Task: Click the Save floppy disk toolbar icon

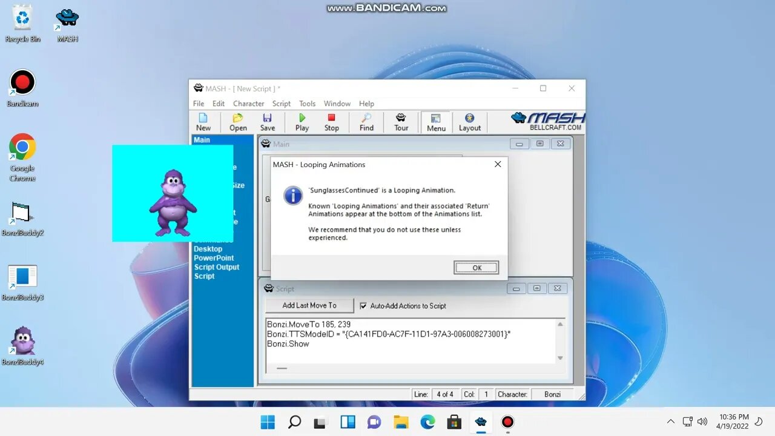Action: coord(268,122)
